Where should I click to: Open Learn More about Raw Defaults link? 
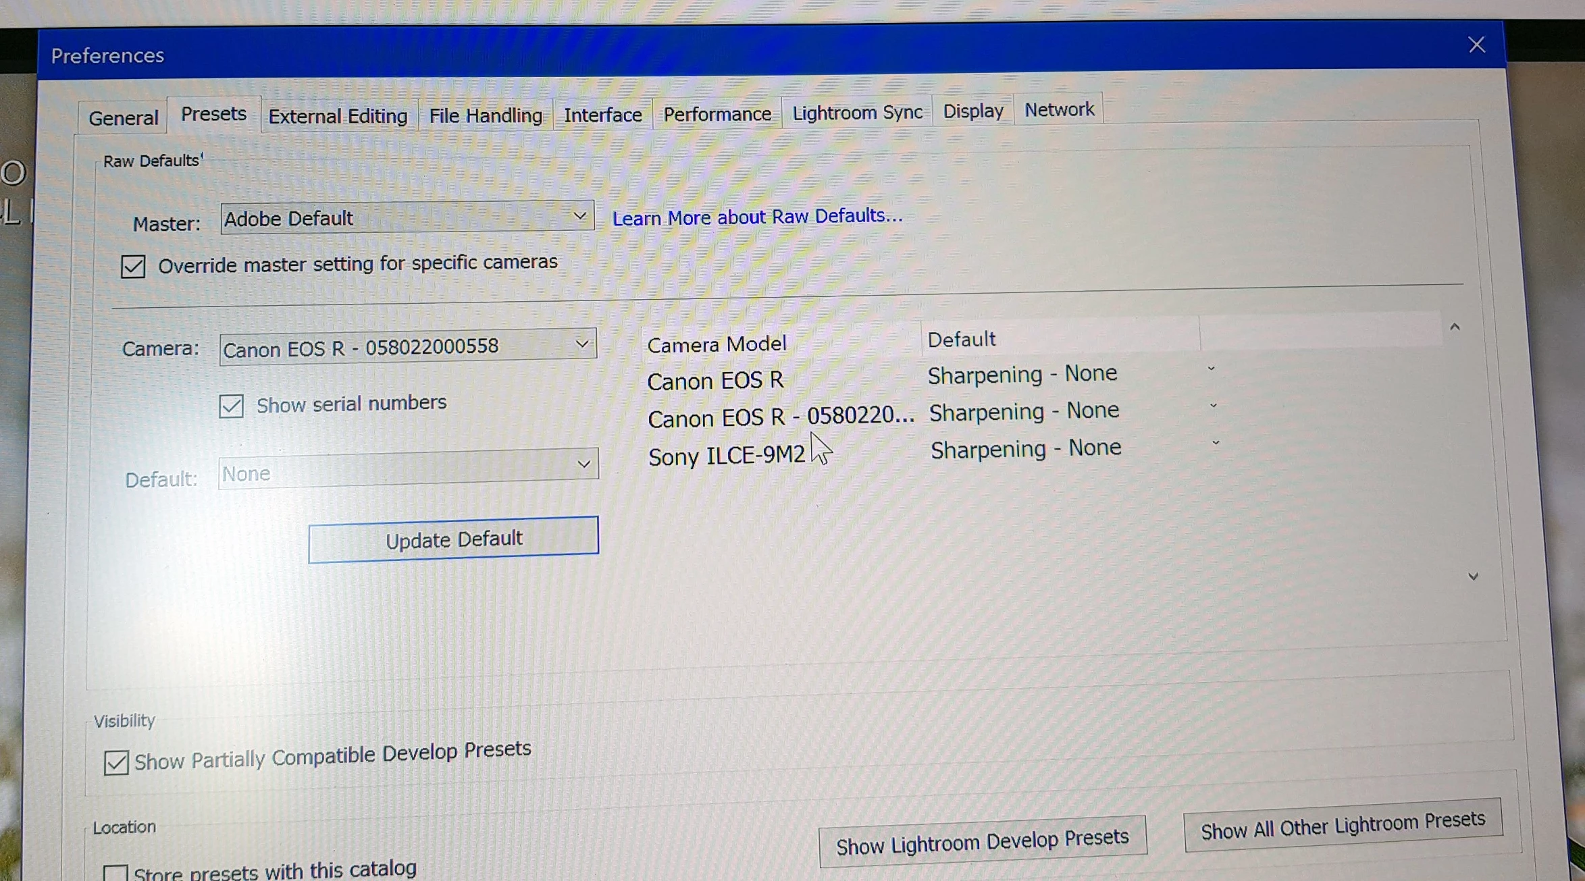tap(757, 217)
